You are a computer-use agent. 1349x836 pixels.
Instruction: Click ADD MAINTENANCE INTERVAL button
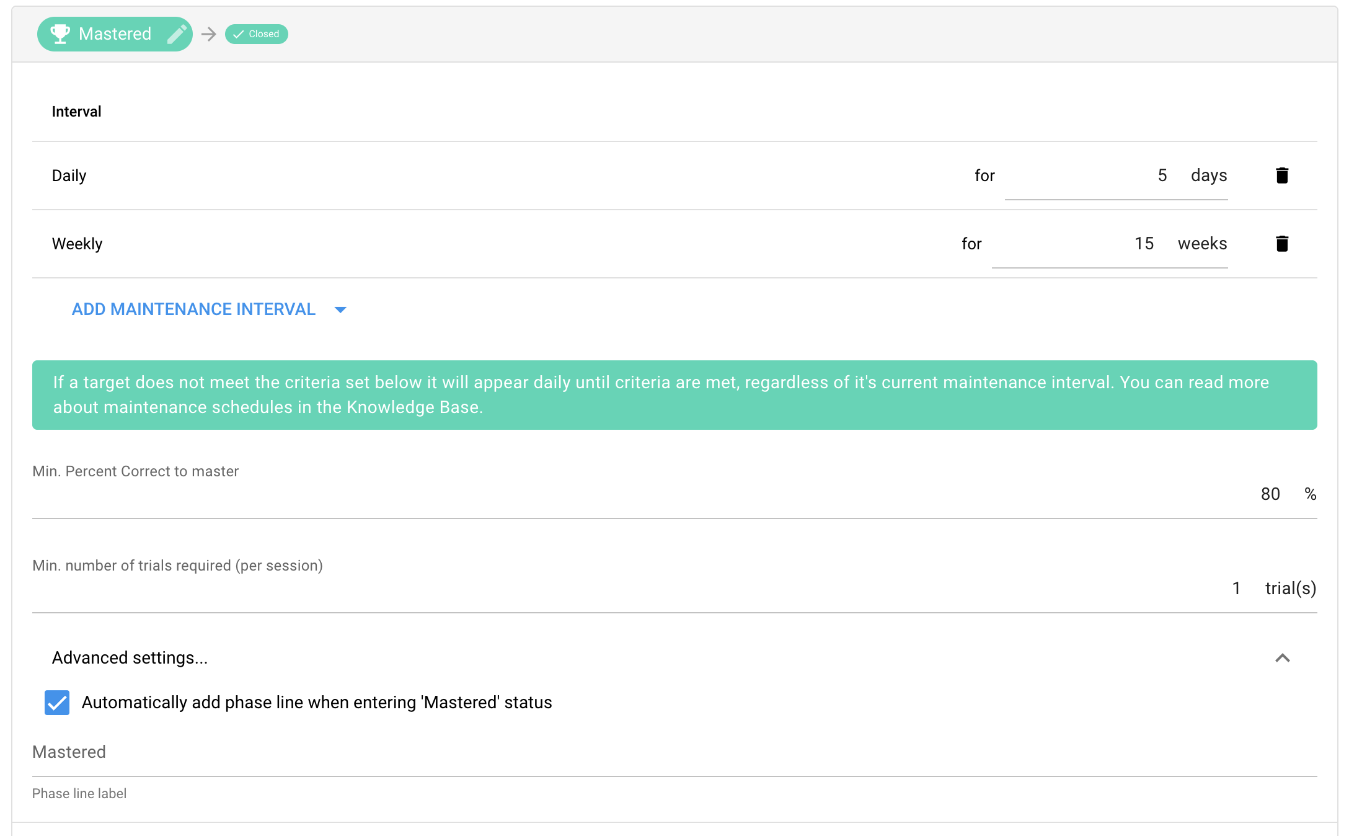click(x=193, y=309)
